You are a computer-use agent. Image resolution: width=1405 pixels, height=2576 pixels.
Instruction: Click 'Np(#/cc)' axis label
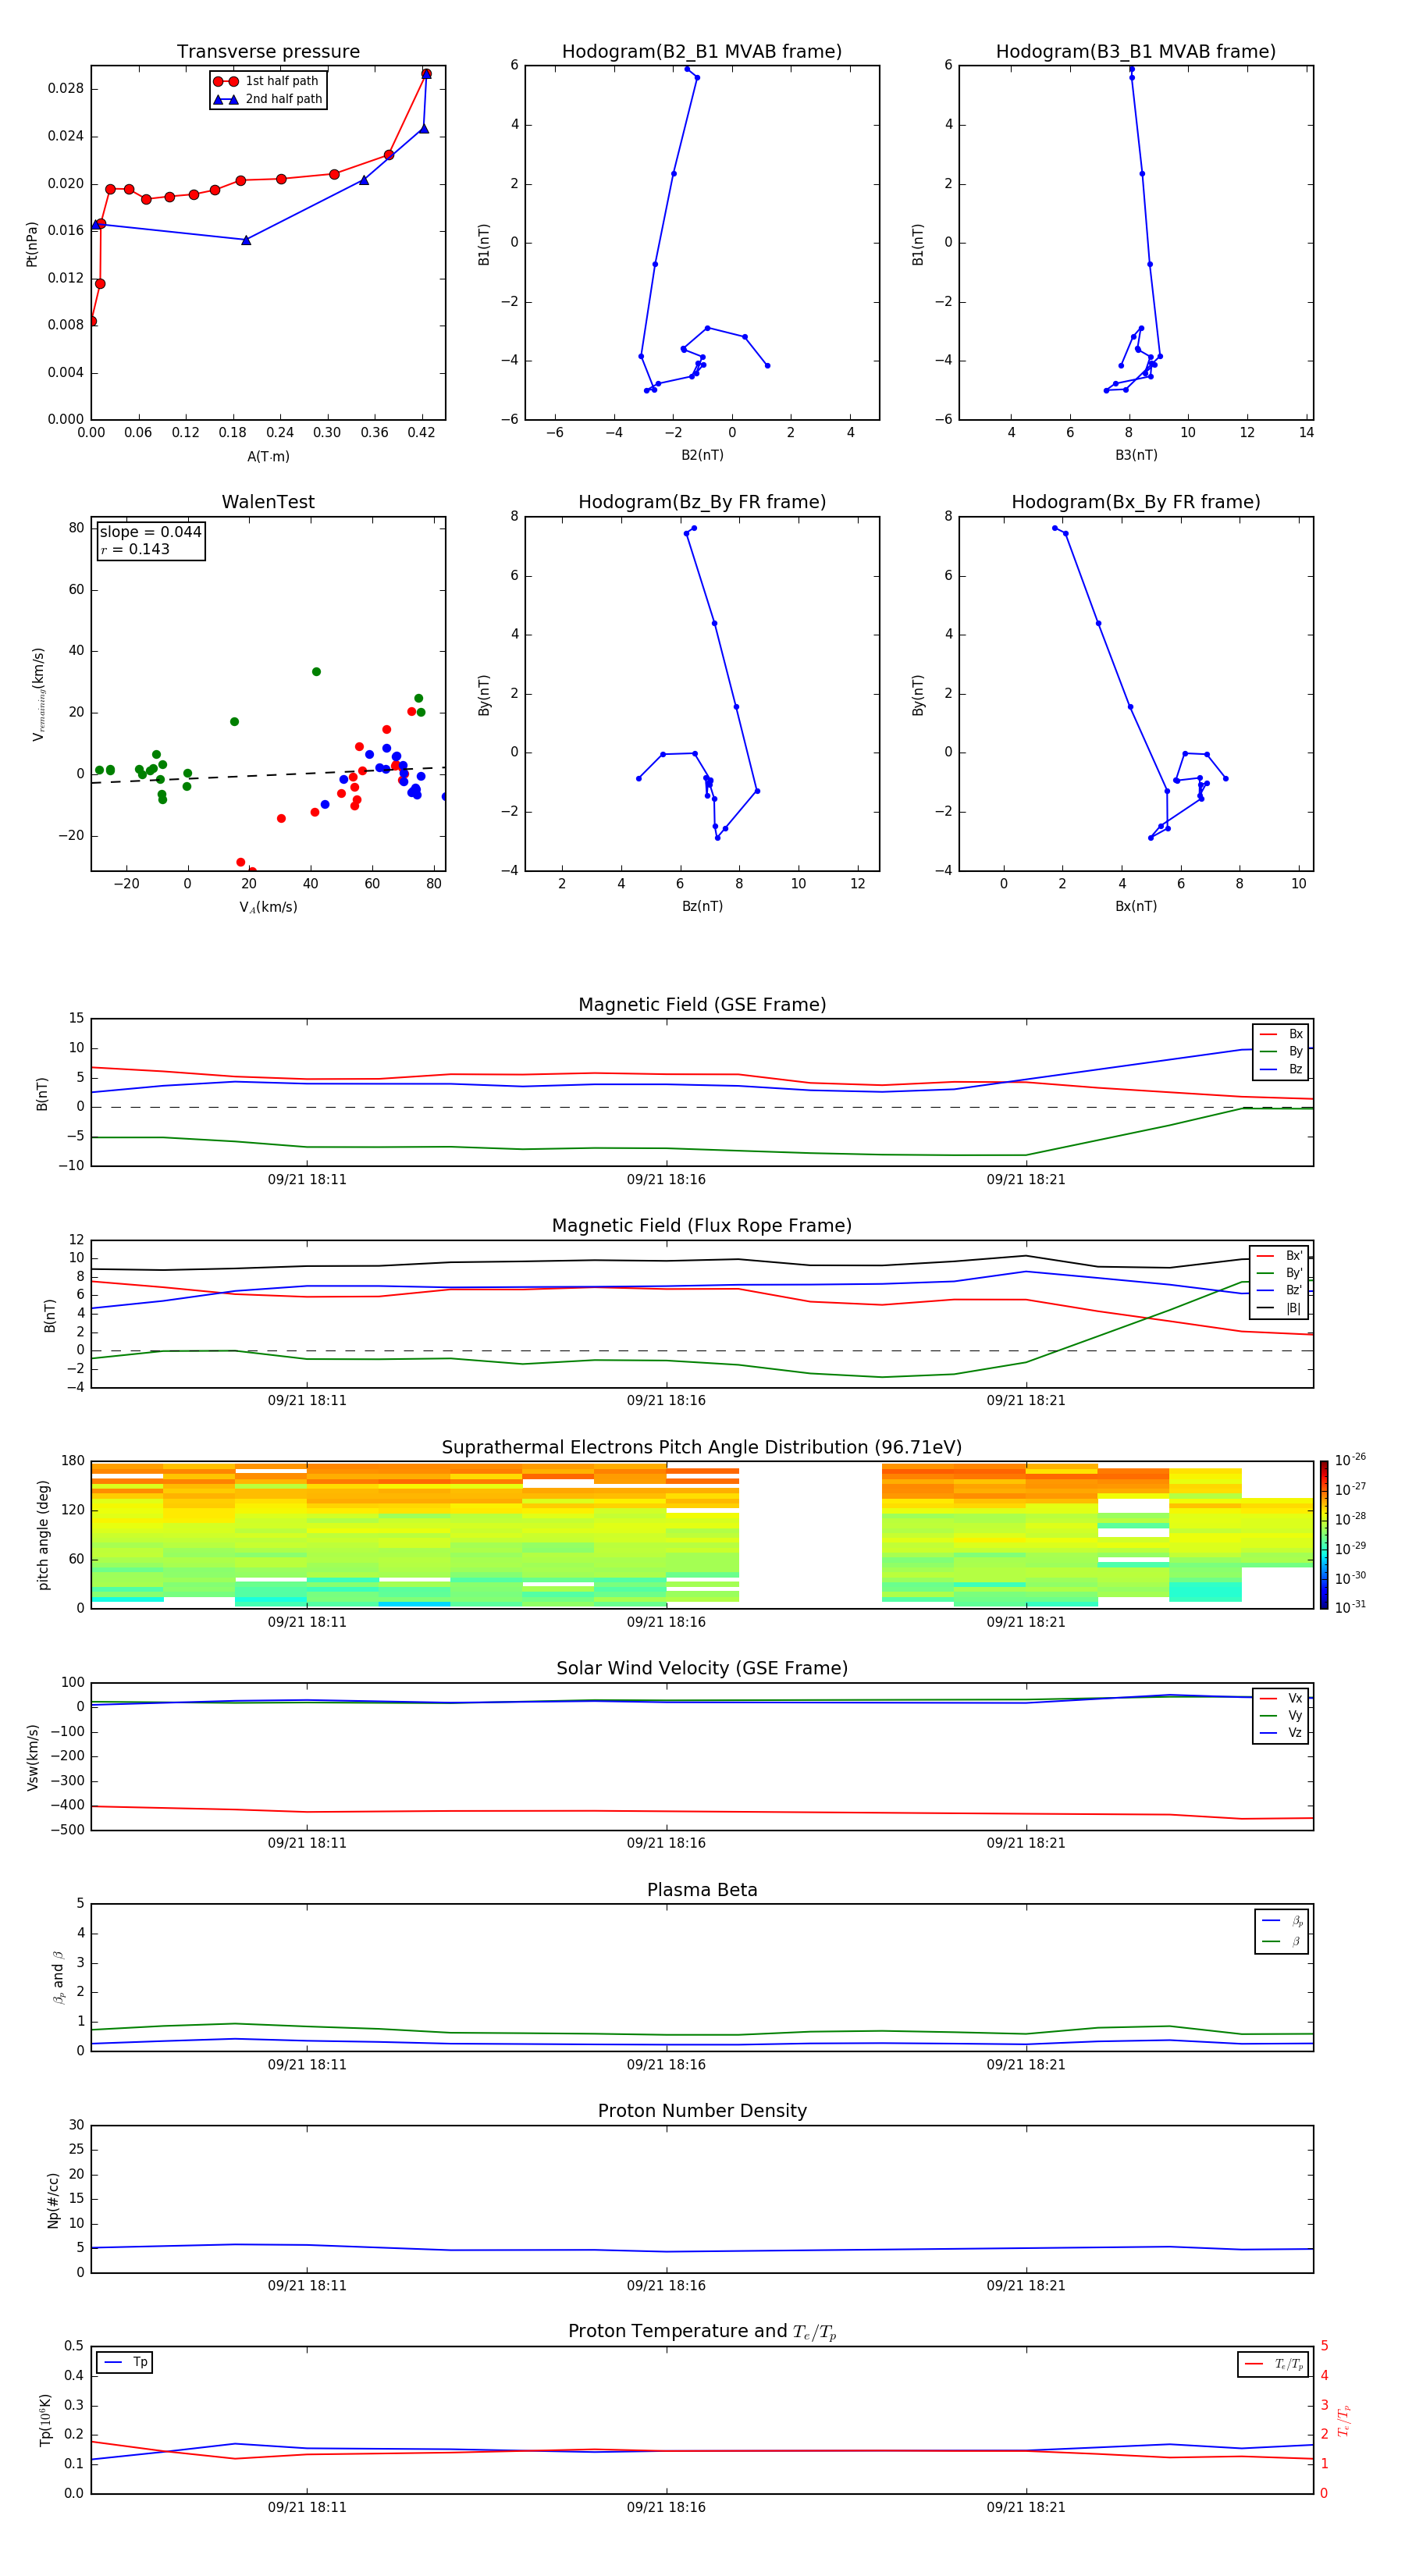pyautogui.click(x=53, y=2200)
